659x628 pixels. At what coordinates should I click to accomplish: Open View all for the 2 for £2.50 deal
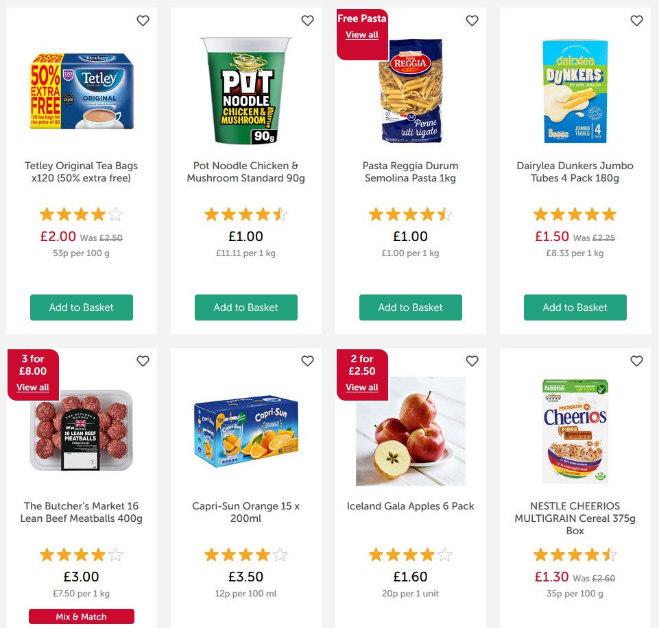361,387
